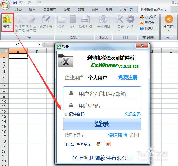The height and width of the screenshot is (166, 178).
Task: Click the Redo quick access icon
Action: click(x=29, y=2)
